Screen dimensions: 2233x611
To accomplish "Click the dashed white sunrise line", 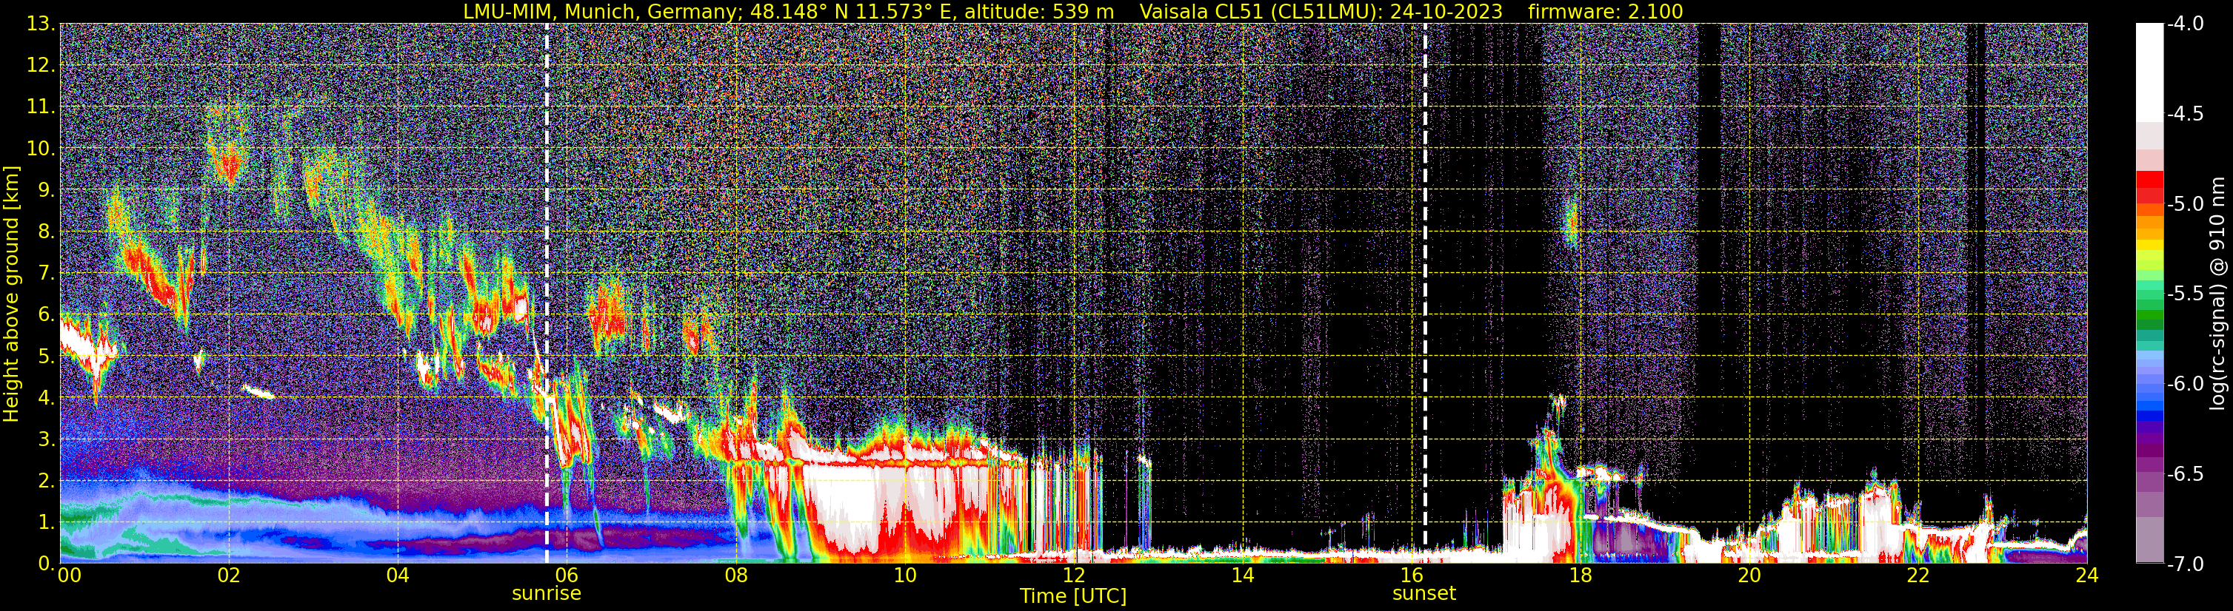I will pos(547,294).
